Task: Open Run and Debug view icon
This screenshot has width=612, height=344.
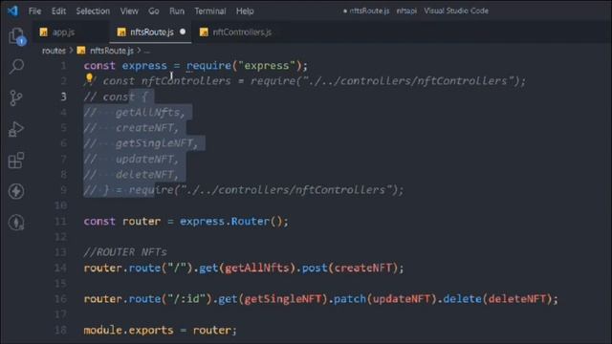Action: [x=16, y=129]
